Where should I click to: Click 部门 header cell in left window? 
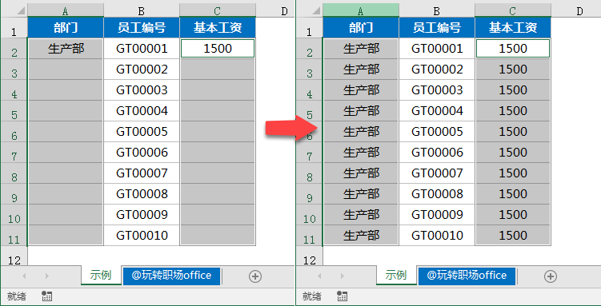pyautogui.click(x=66, y=27)
